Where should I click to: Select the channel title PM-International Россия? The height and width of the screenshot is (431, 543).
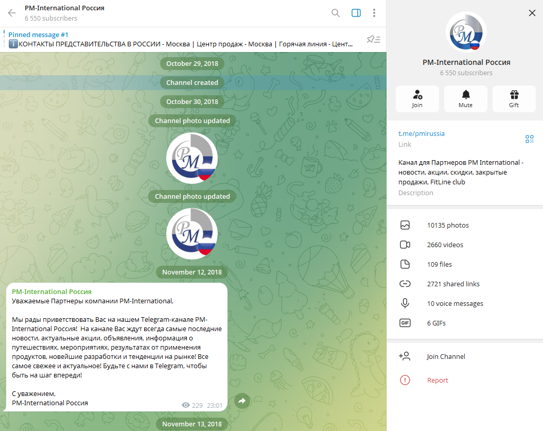click(64, 8)
